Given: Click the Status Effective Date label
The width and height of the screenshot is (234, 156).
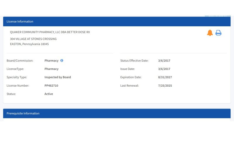Looking at the screenshot, I should point(134,61).
